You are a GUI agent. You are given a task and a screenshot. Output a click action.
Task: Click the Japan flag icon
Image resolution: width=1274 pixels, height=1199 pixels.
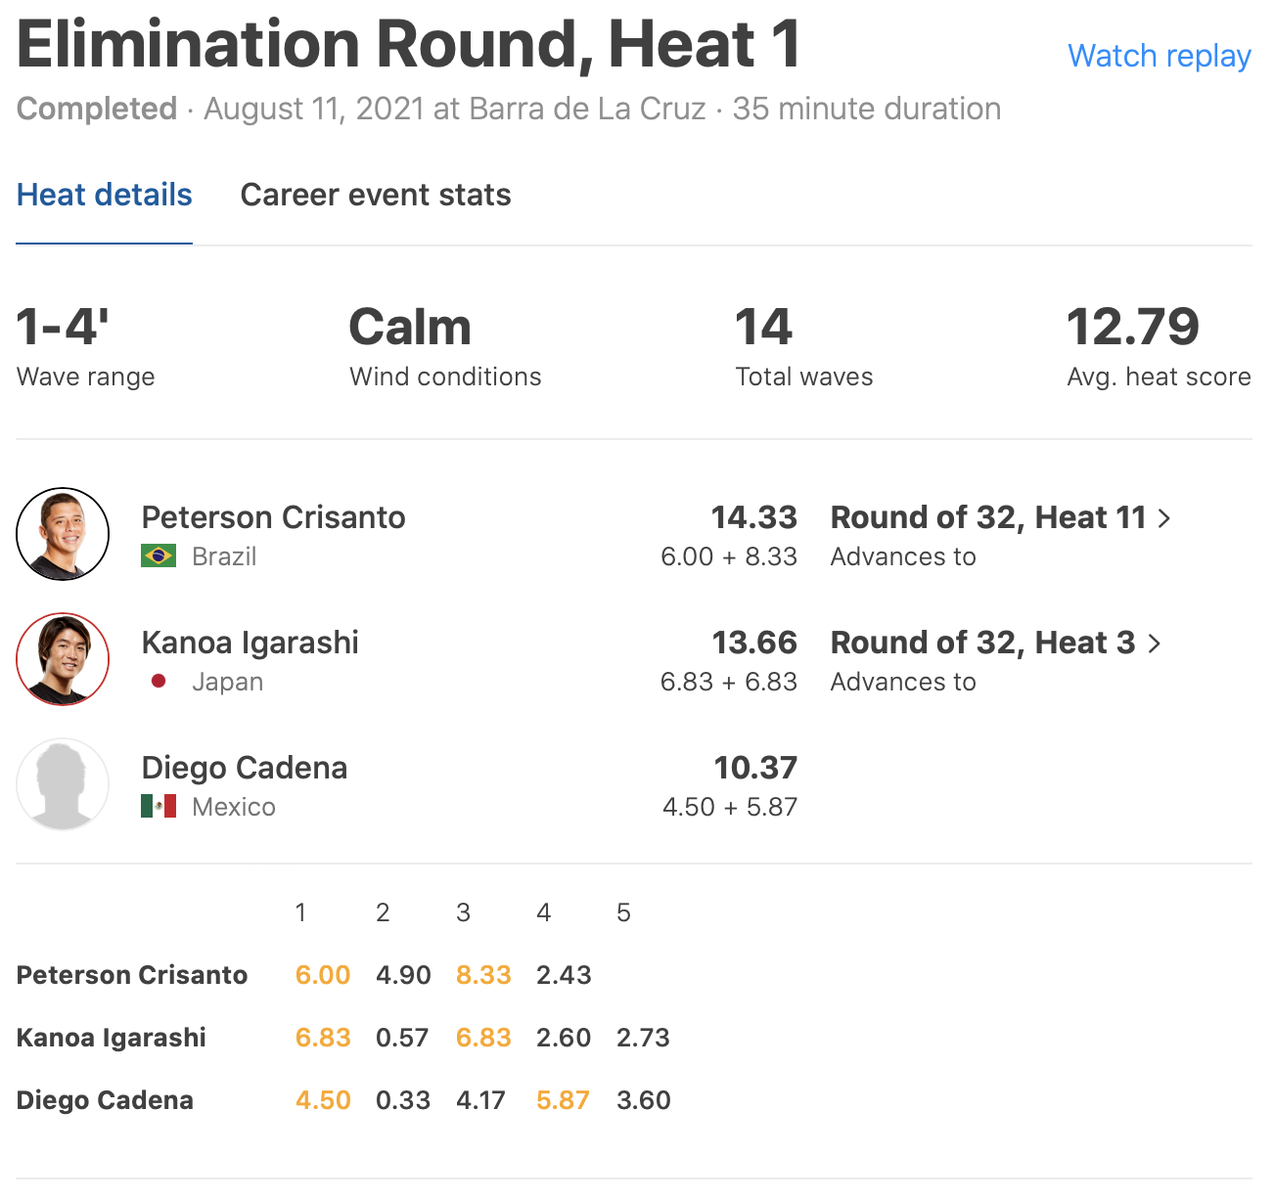[159, 682]
